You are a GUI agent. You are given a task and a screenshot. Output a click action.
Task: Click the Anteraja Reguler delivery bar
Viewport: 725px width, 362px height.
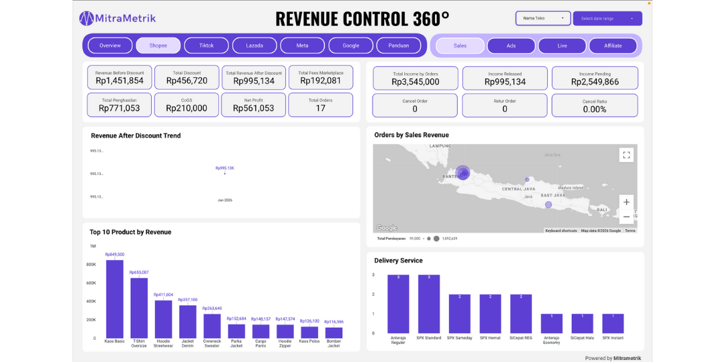point(398,304)
